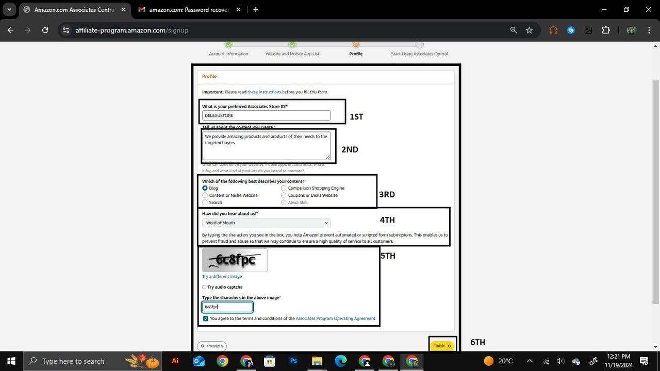Click the Associates Store ID field
Screen dimensions: 660x371
[266, 115]
